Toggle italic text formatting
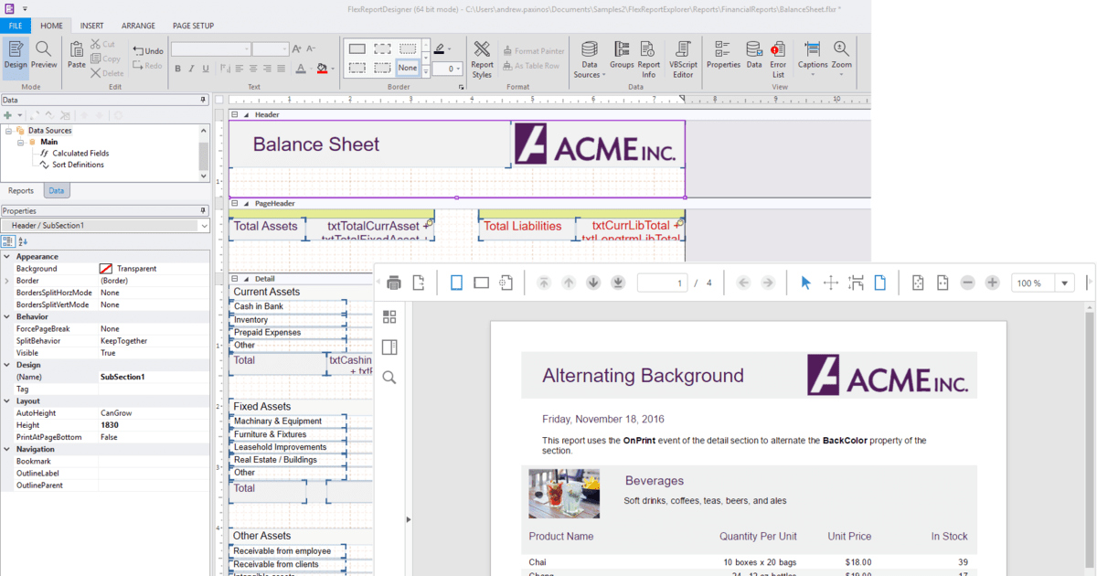Image resolution: width=1097 pixels, height=576 pixels. pos(192,69)
